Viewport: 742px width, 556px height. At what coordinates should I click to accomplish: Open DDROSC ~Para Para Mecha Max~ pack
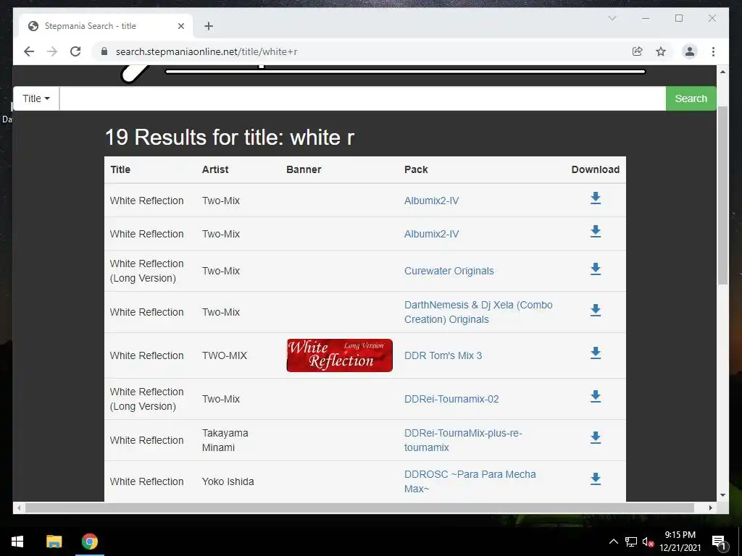470,481
